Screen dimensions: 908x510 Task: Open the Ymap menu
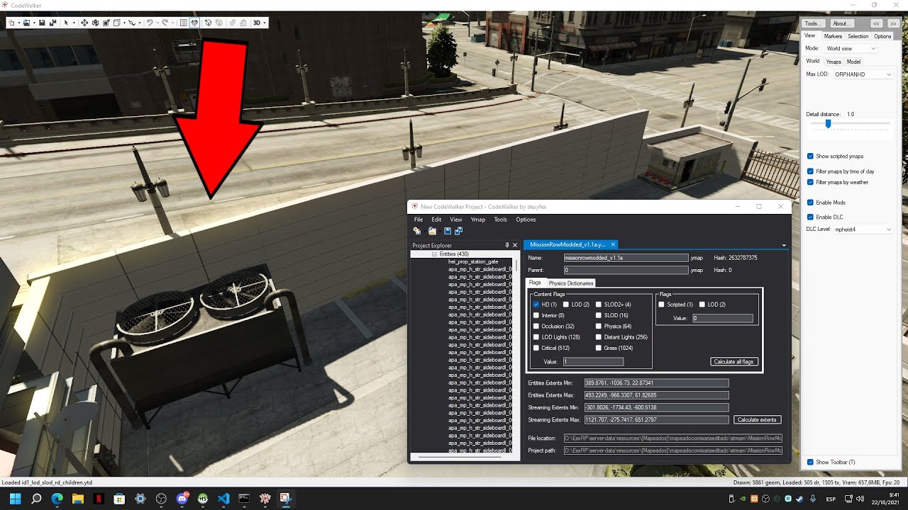pyautogui.click(x=478, y=220)
